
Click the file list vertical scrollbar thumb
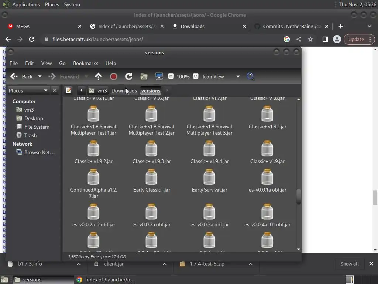(299, 197)
